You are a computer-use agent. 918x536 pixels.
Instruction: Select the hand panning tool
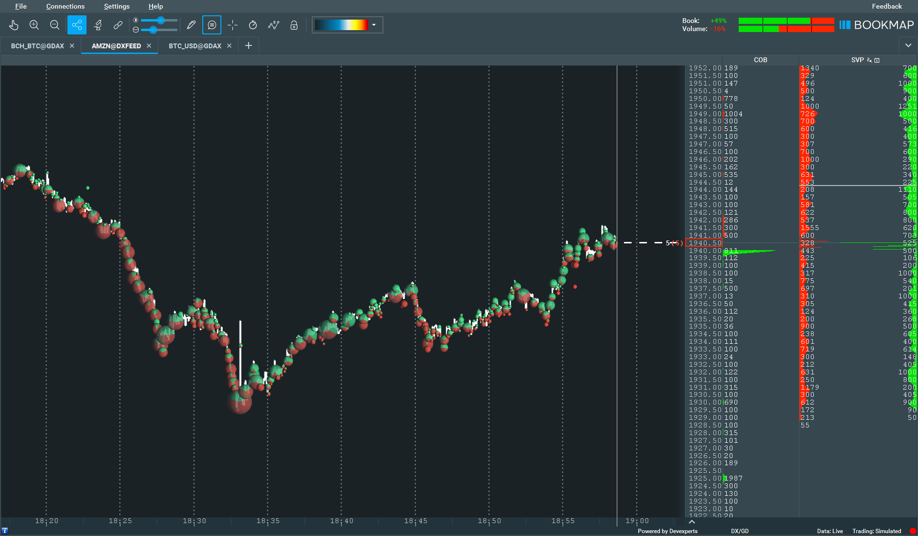click(14, 25)
